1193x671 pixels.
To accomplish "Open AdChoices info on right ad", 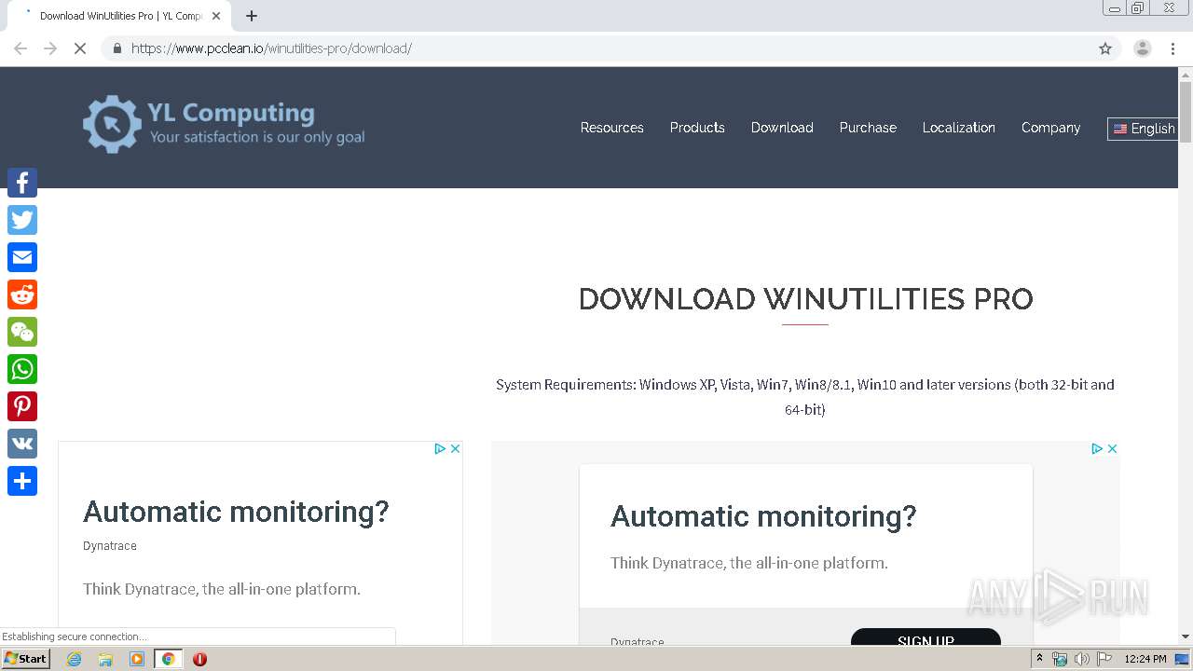I will (1097, 448).
